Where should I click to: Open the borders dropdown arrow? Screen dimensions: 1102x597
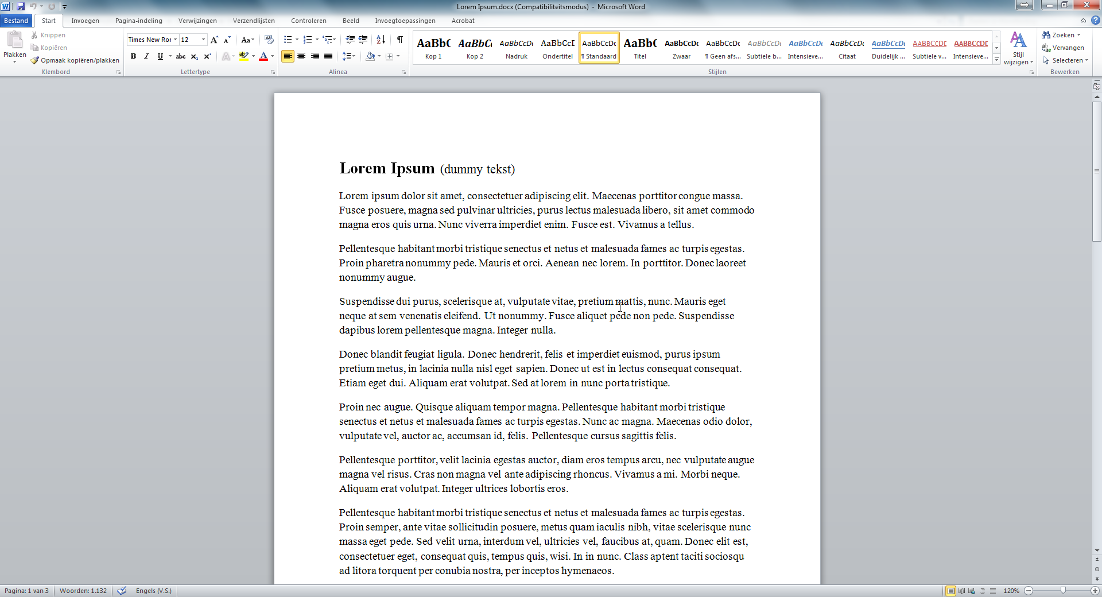(x=398, y=56)
